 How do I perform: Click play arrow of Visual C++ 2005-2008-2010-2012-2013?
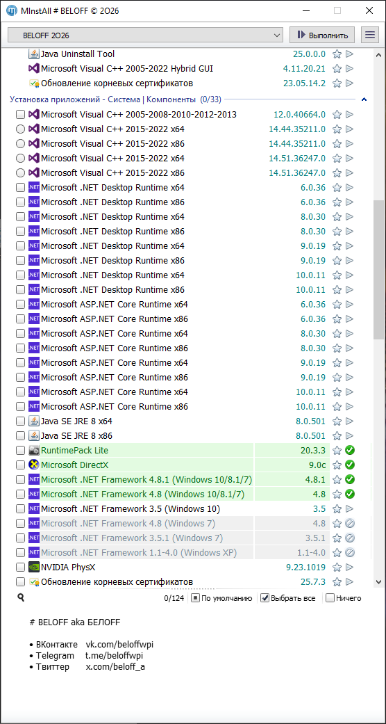[x=350, y=115]
